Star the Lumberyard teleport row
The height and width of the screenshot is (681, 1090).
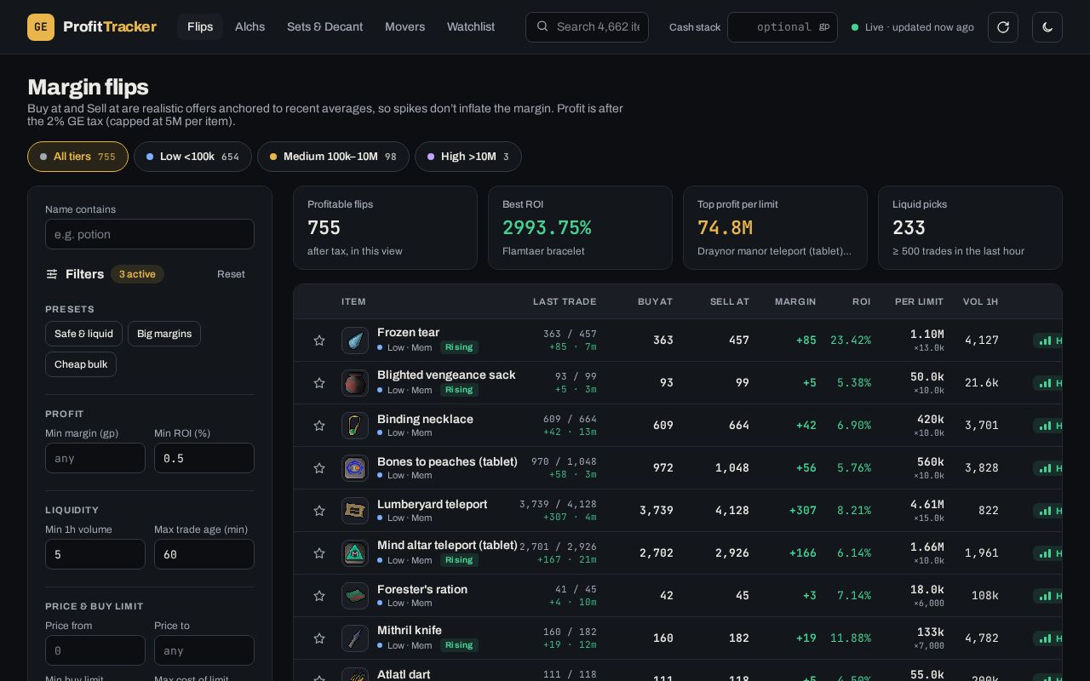click(x=319, y=511)
